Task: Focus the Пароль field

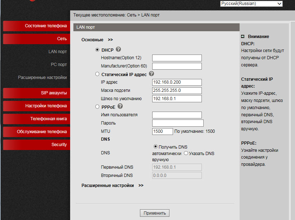Action: click(x=178, y=123)
